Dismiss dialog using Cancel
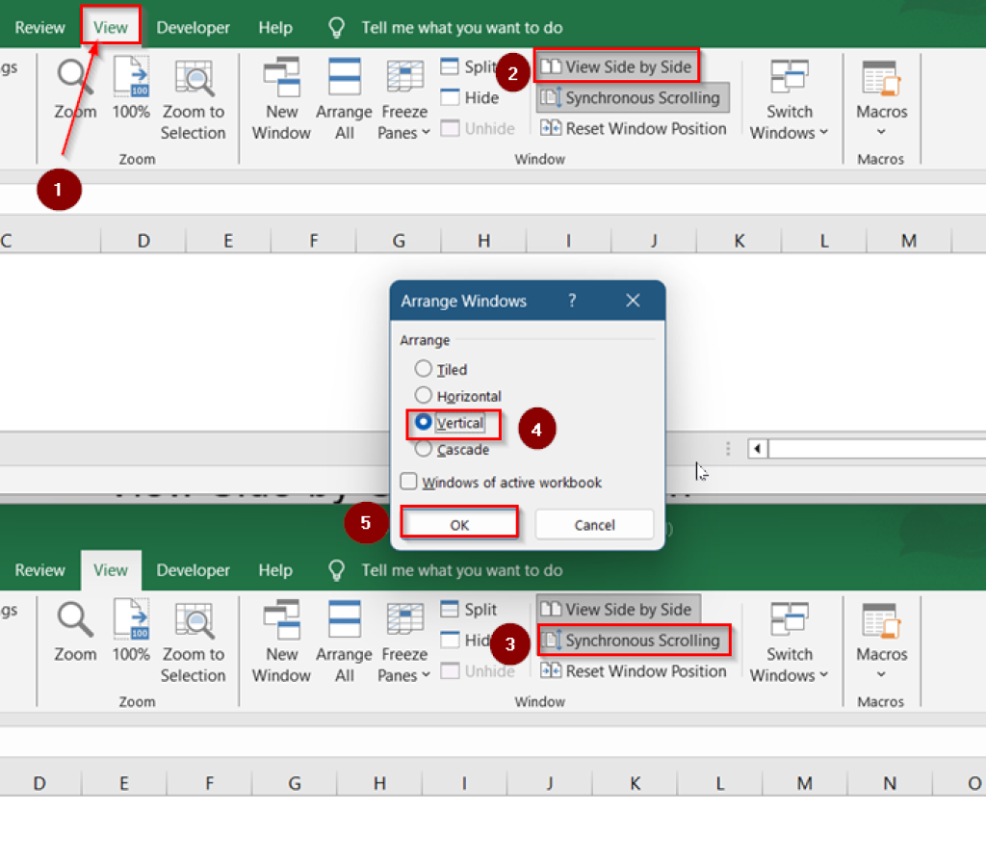Screen dimensions: 986x865 pyautogui.click(x=594, y=525)
